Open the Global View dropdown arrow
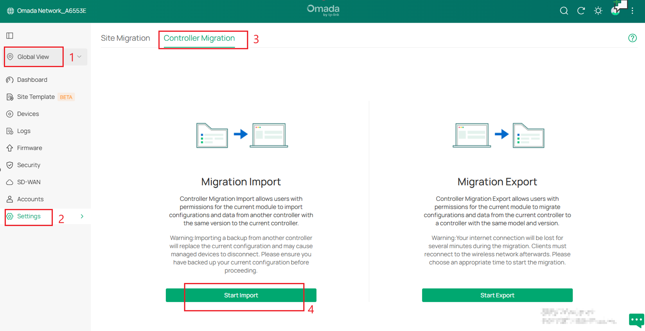645x331 pixels. [79, 57]
